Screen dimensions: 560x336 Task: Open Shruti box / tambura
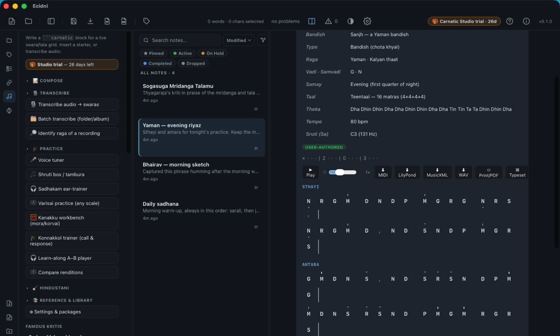tap(72, 174)
